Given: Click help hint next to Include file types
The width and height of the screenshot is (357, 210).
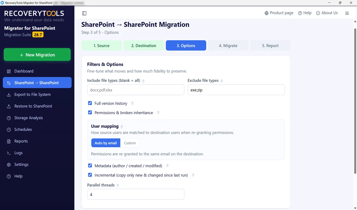Looking at the screenshot, I should (143, 81).
